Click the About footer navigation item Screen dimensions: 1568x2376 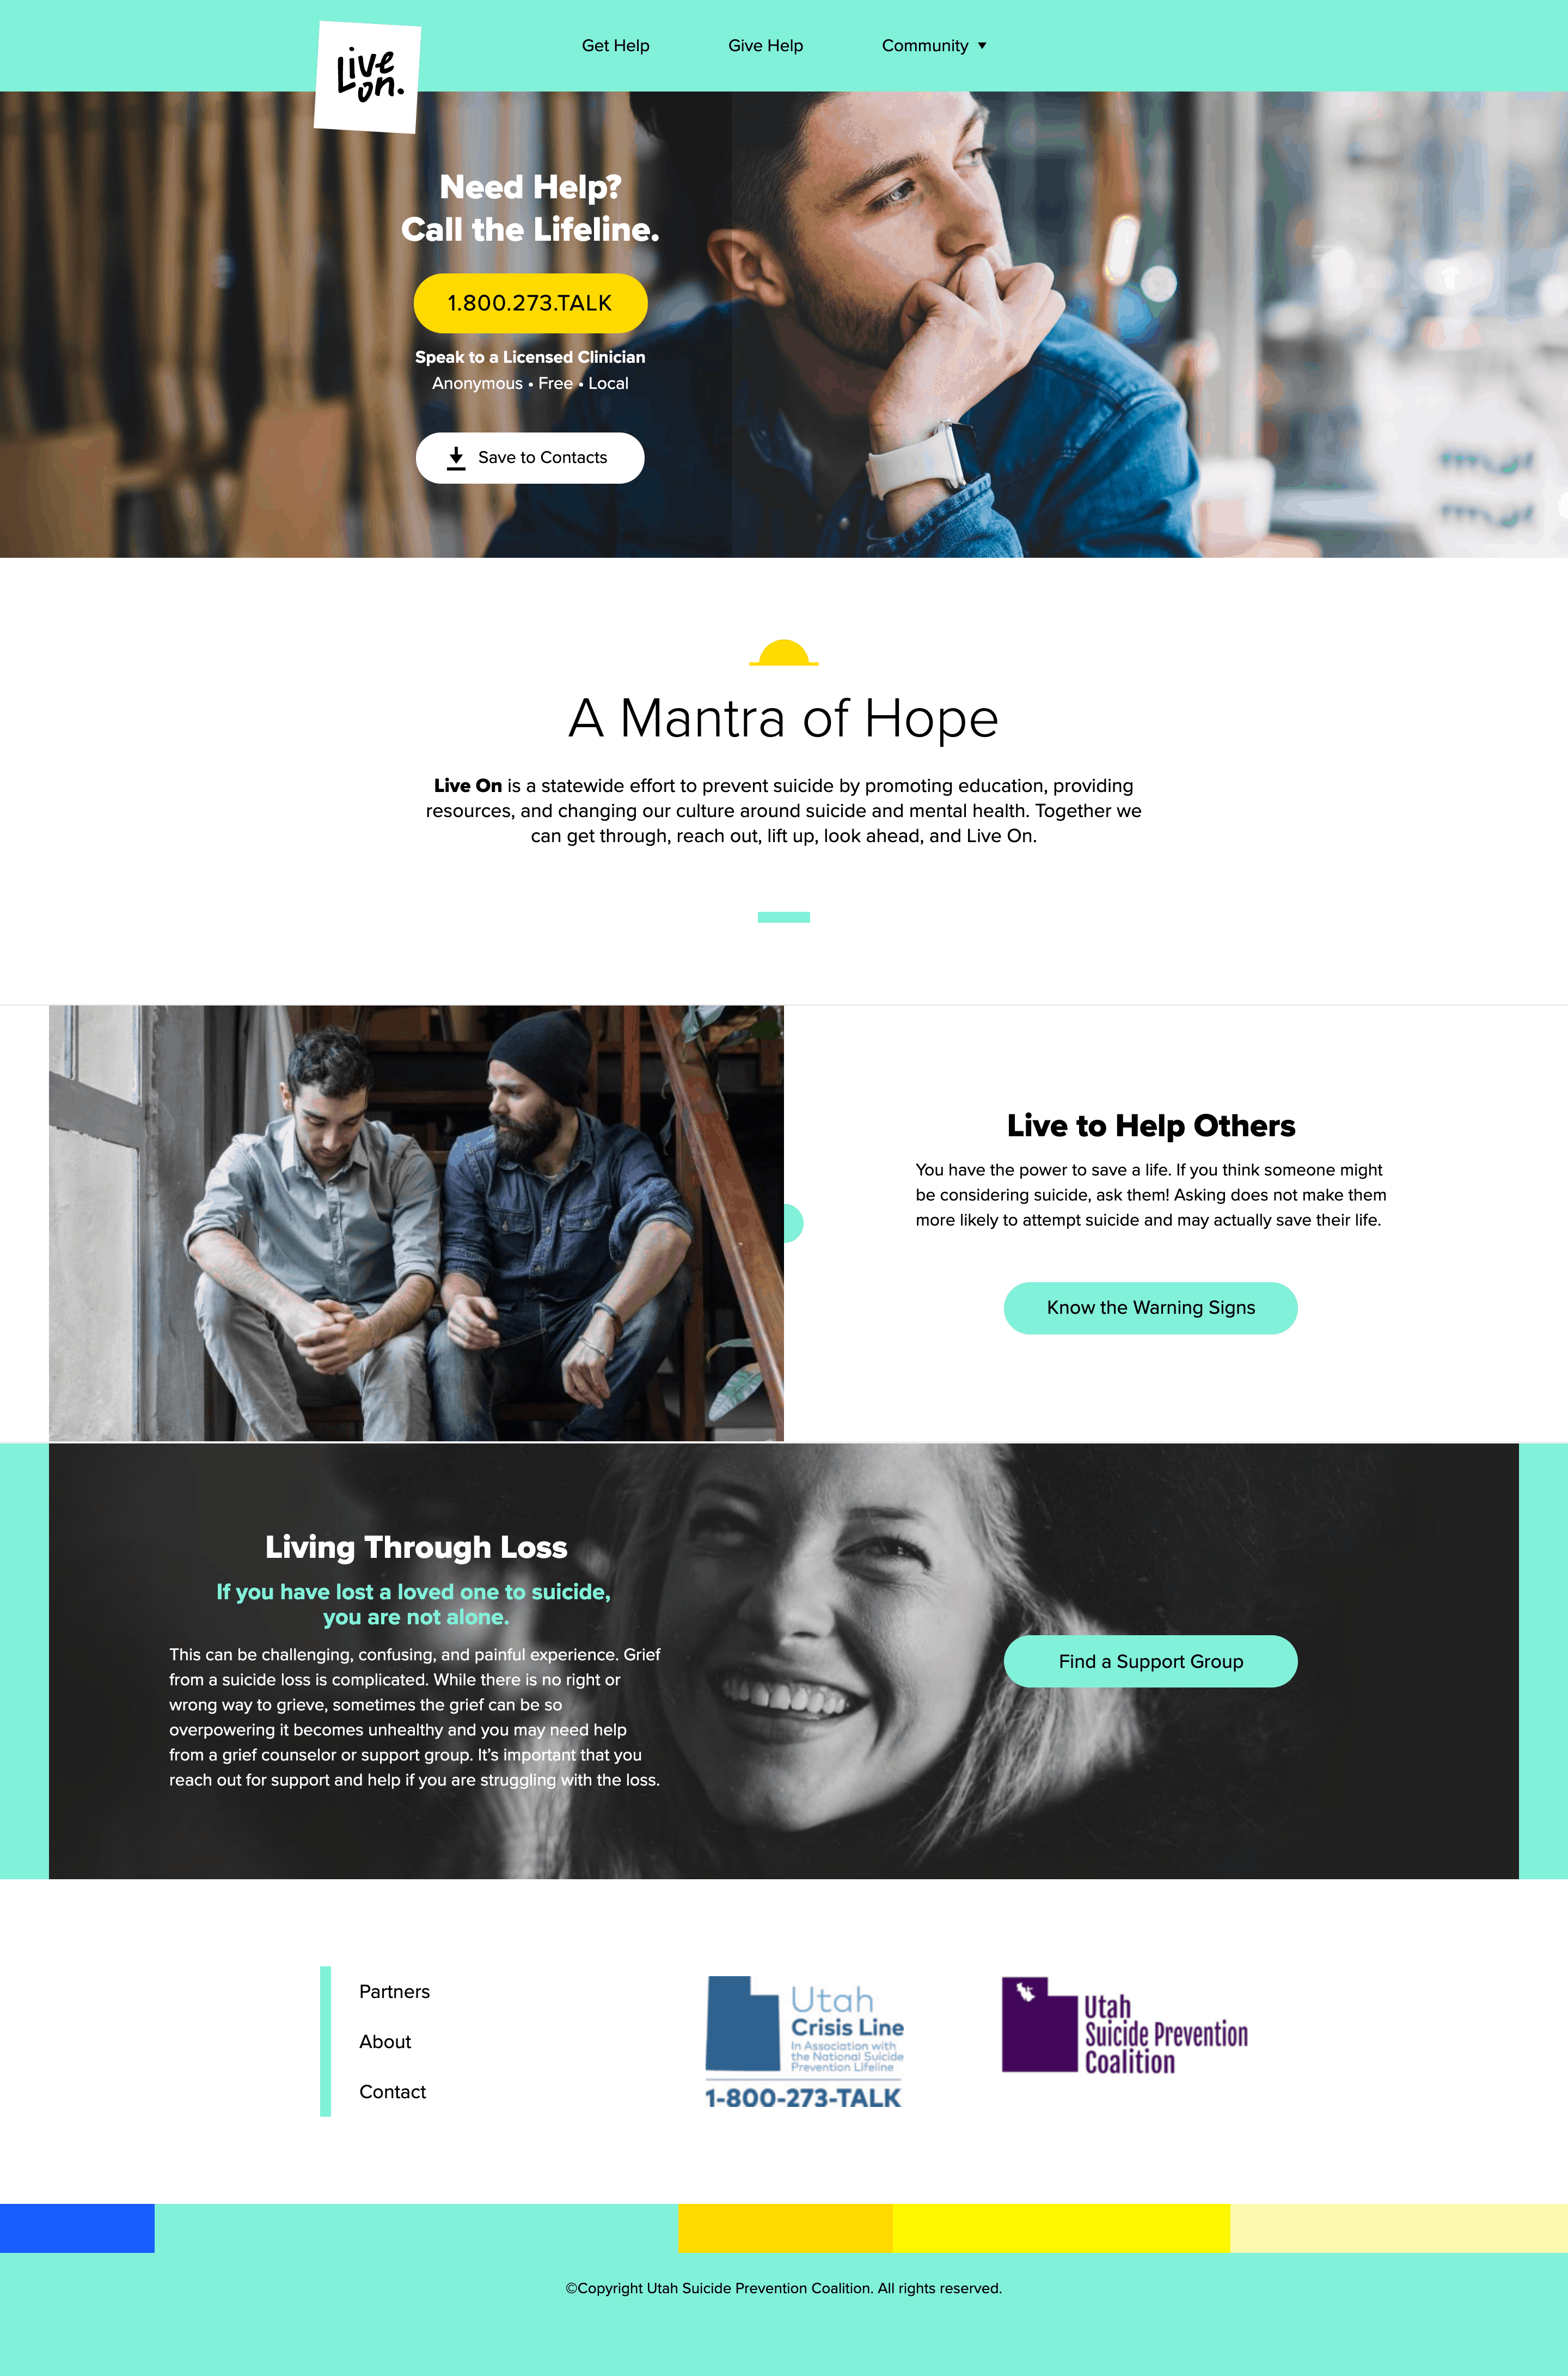385,2040
